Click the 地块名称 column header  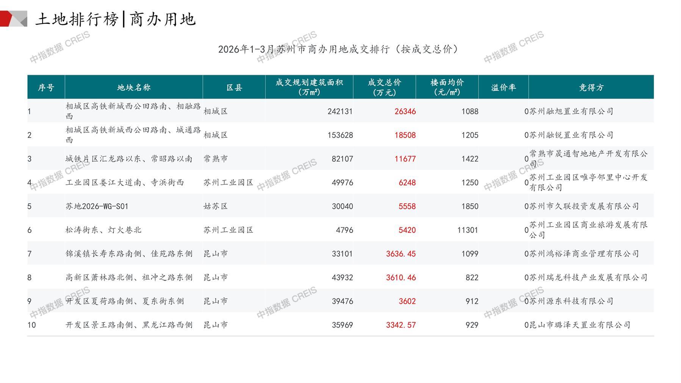click(x=134, y=88)
